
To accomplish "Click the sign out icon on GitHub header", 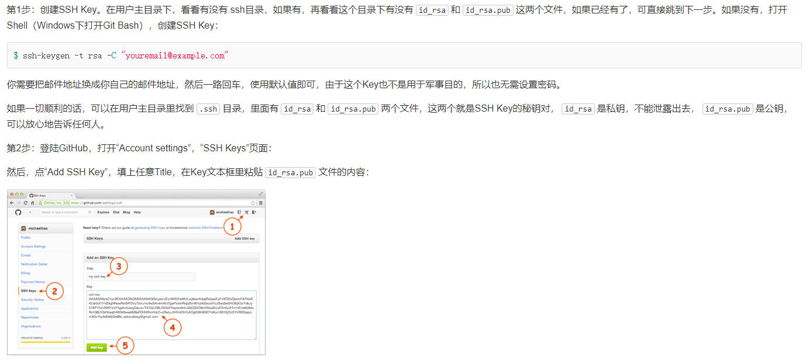I will tap(254, 212).
